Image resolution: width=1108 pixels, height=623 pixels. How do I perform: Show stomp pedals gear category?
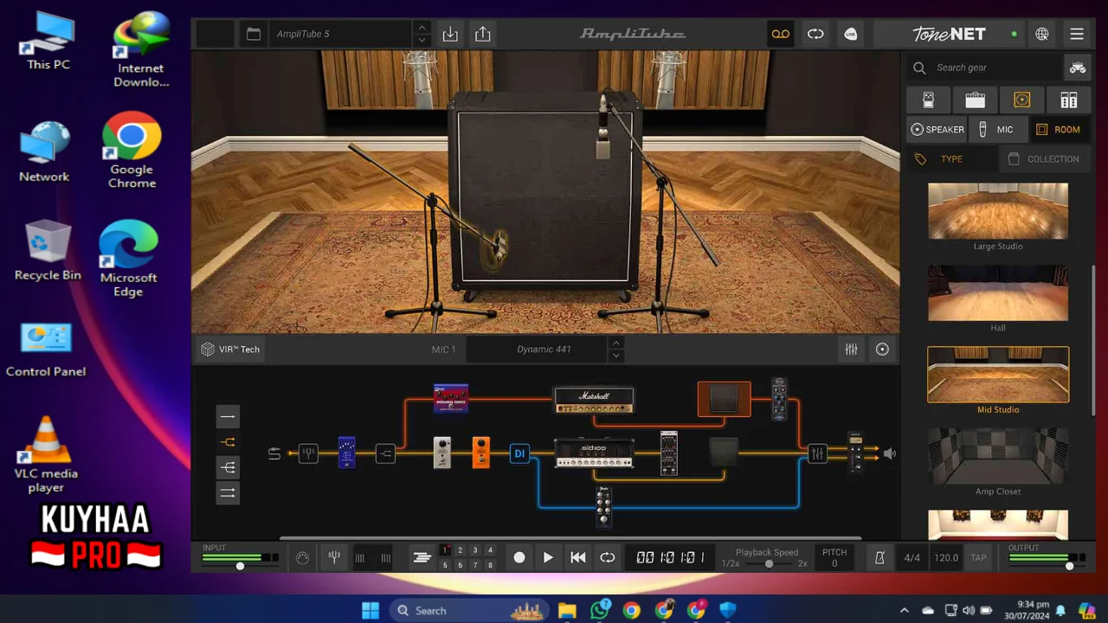coord(929,100)
